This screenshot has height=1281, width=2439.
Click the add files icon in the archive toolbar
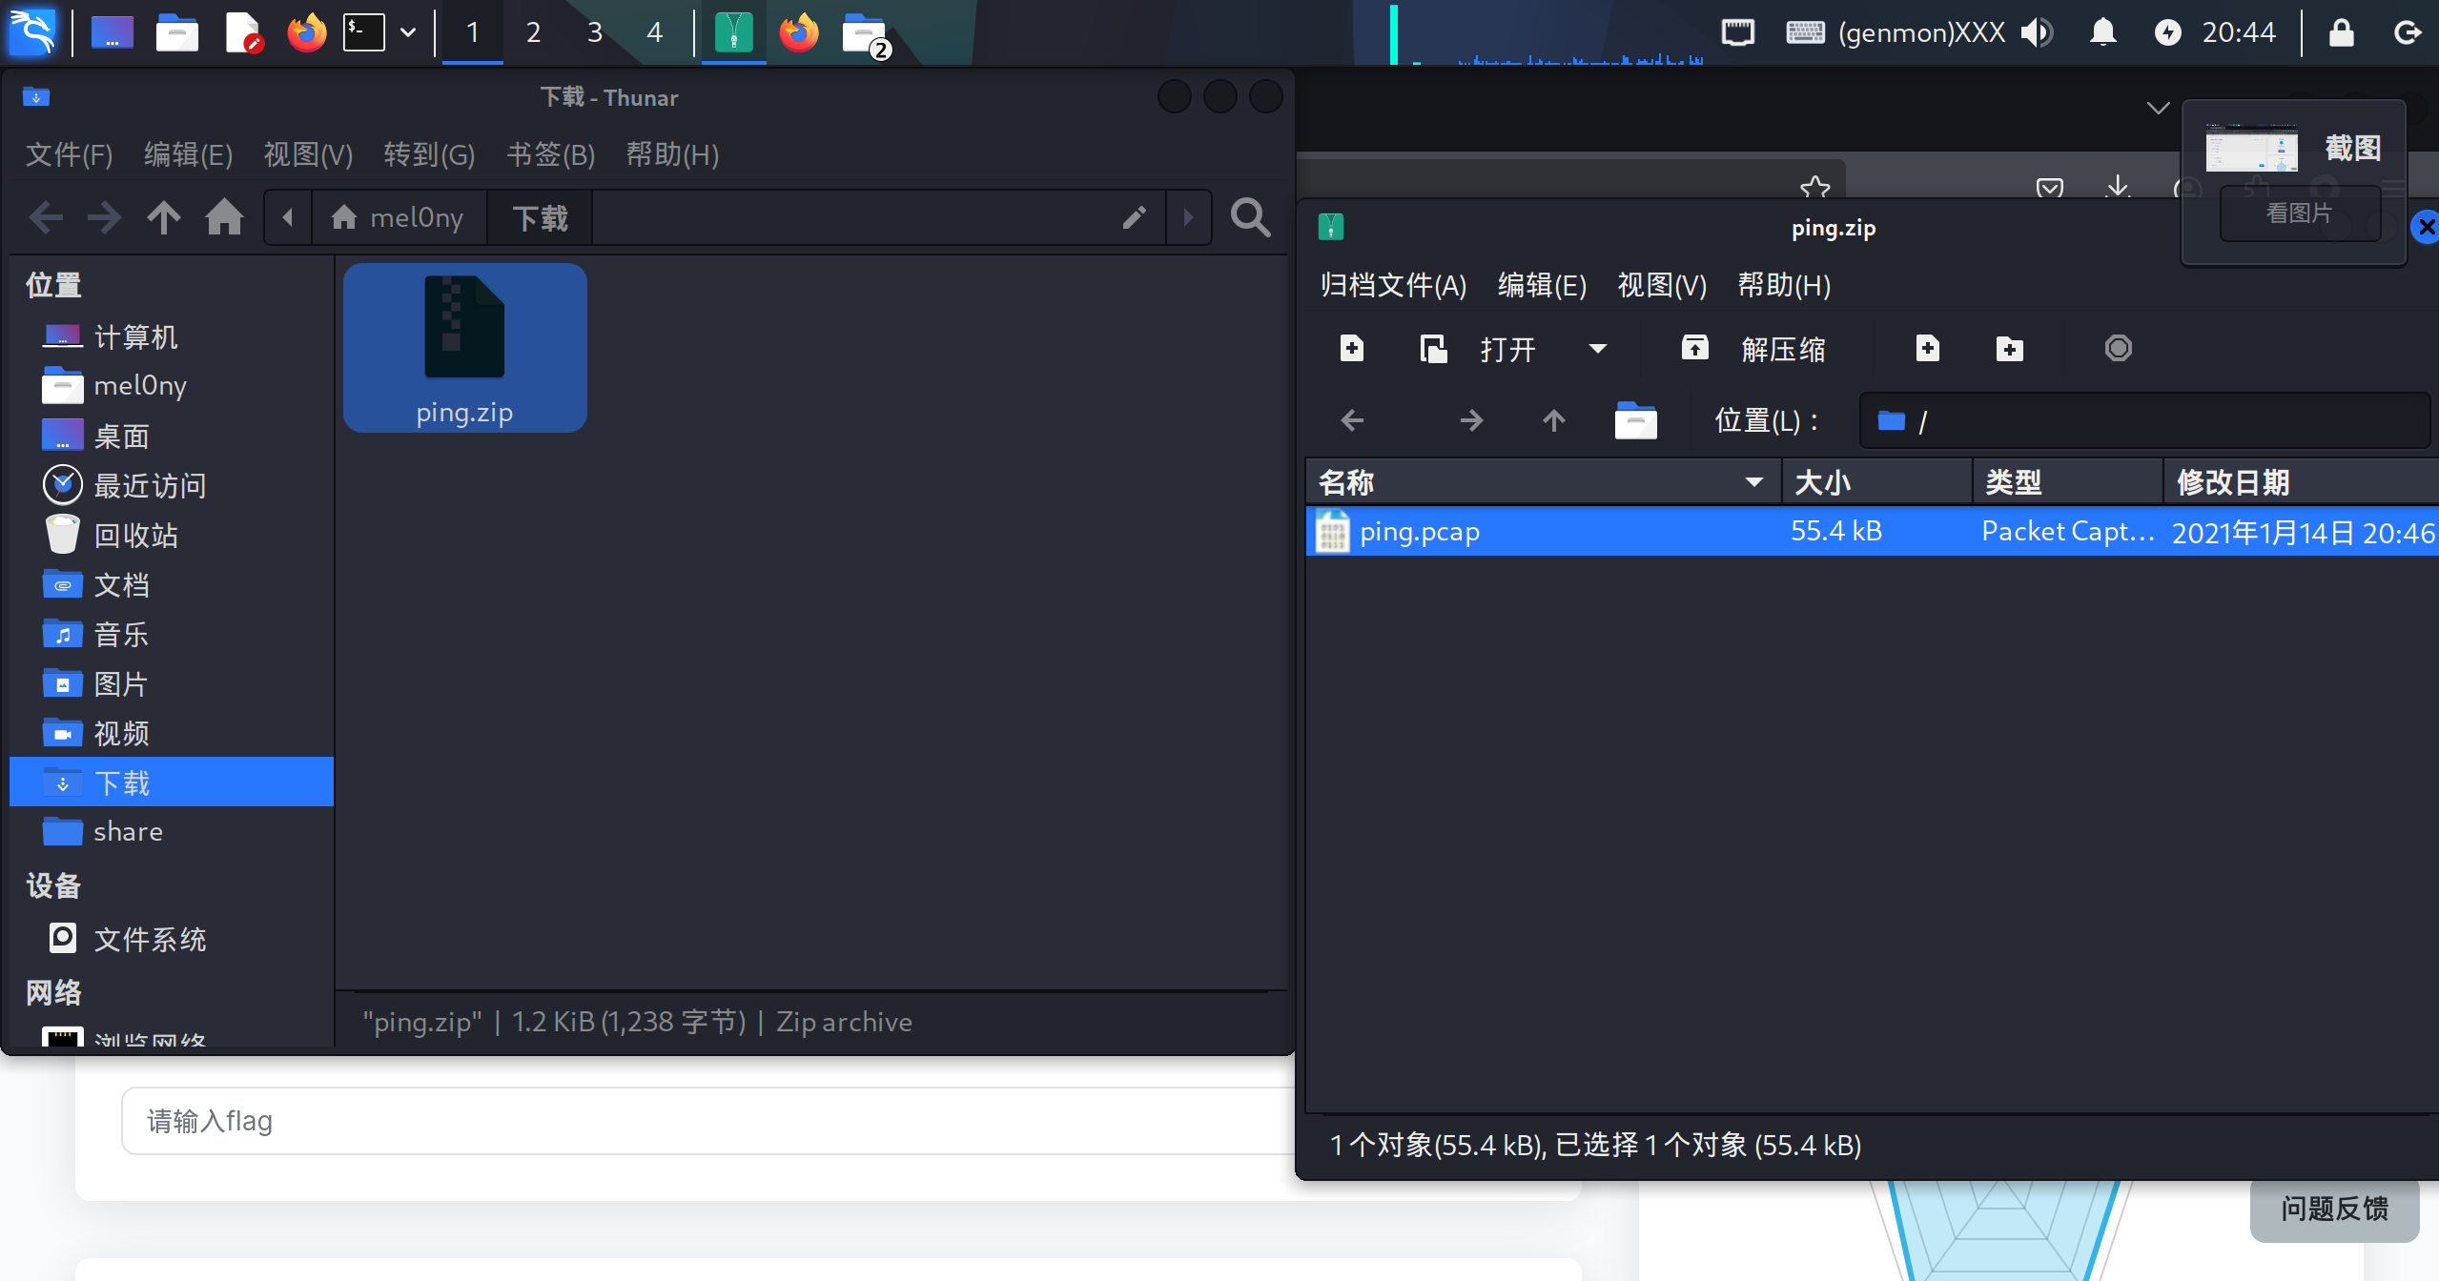tap(1927, 349)
